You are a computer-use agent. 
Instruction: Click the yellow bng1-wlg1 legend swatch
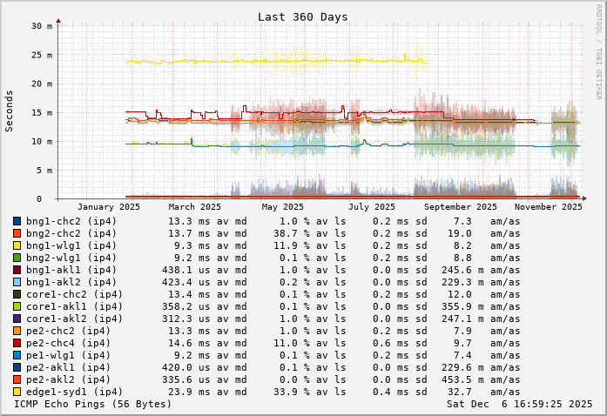(x=17, y=245)
